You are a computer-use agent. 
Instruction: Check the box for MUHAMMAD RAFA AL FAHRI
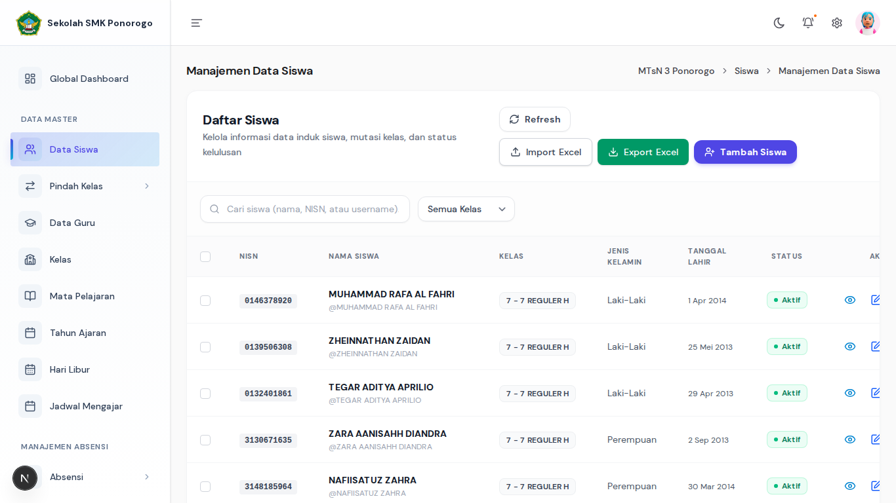(x=205, y=301)
